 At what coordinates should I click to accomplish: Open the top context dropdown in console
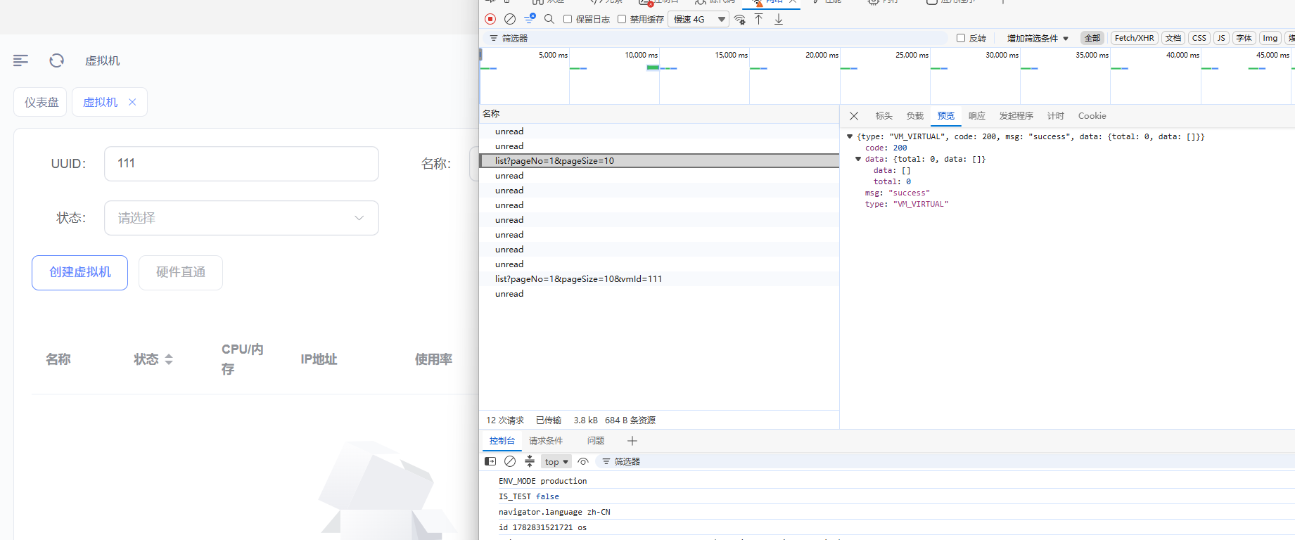click(556, 461)
